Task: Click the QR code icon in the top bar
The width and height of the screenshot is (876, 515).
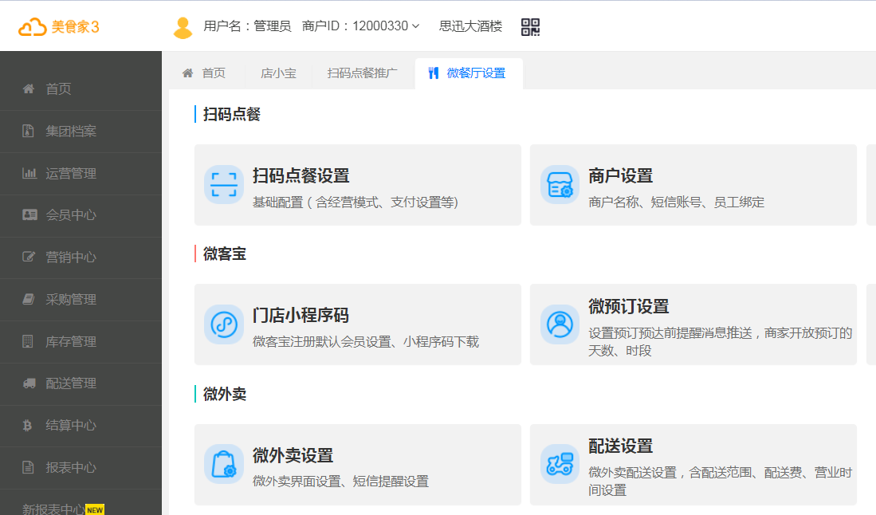Action: click(x=529, y=26)
